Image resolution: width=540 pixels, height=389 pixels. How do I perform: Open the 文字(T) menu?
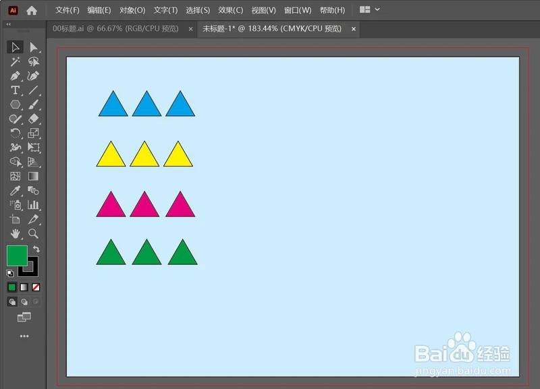pos(165,10)
